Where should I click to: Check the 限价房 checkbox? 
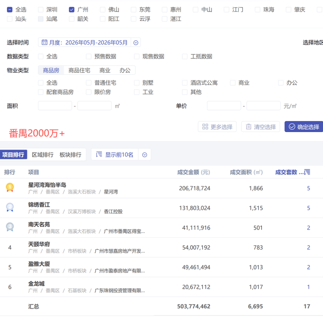89,92
